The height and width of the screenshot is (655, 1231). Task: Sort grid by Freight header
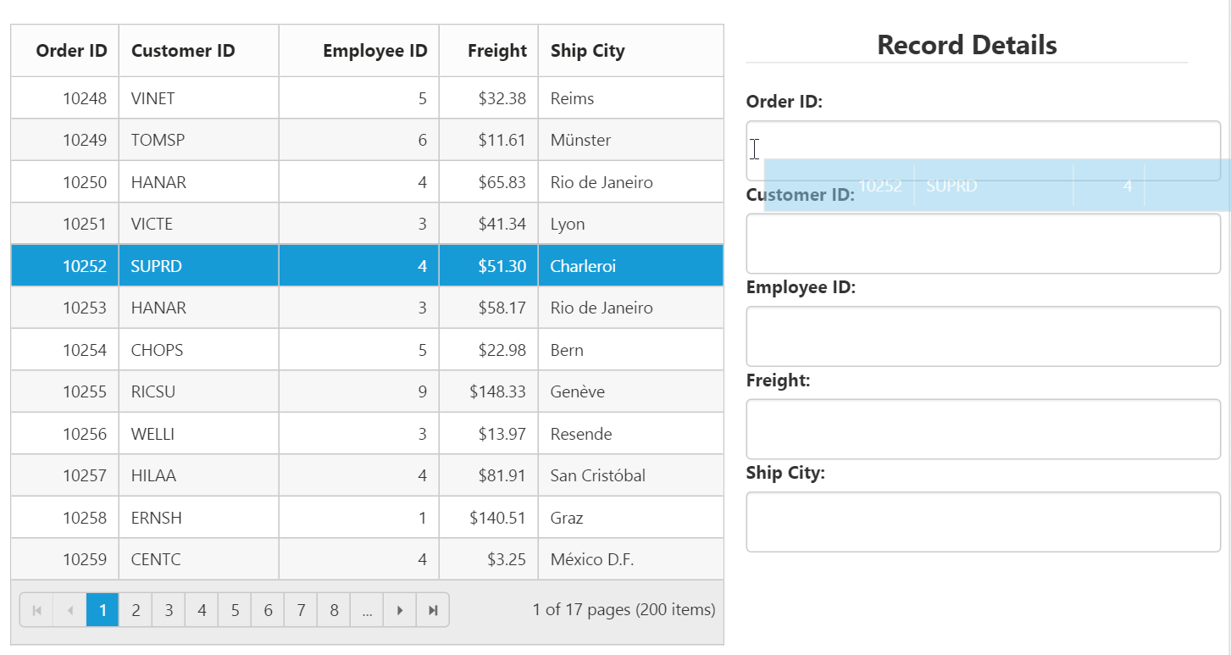[496, 51]
